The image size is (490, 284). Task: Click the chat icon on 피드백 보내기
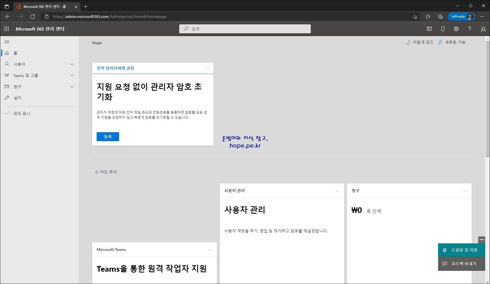(445, 264)
